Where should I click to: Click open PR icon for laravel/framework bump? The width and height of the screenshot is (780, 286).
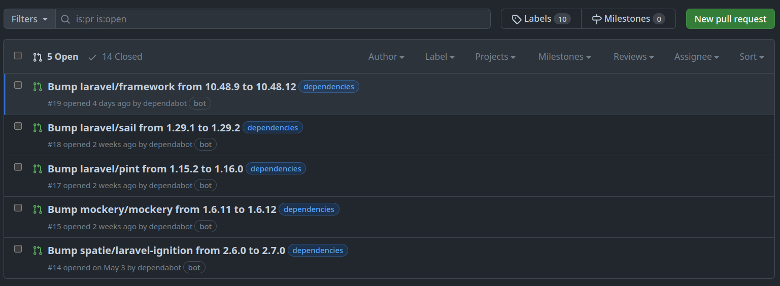tap(38, 87)
